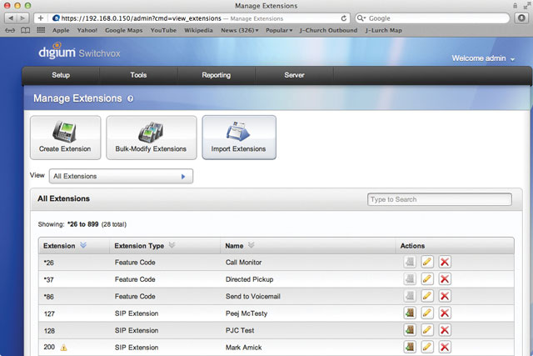Screen dimensions: 533x356
Task: Click the browser address bar URL
Action: [141, 18]
